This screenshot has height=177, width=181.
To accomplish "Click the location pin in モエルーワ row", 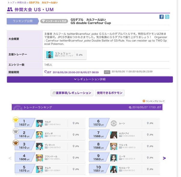I will click(148, 169).
